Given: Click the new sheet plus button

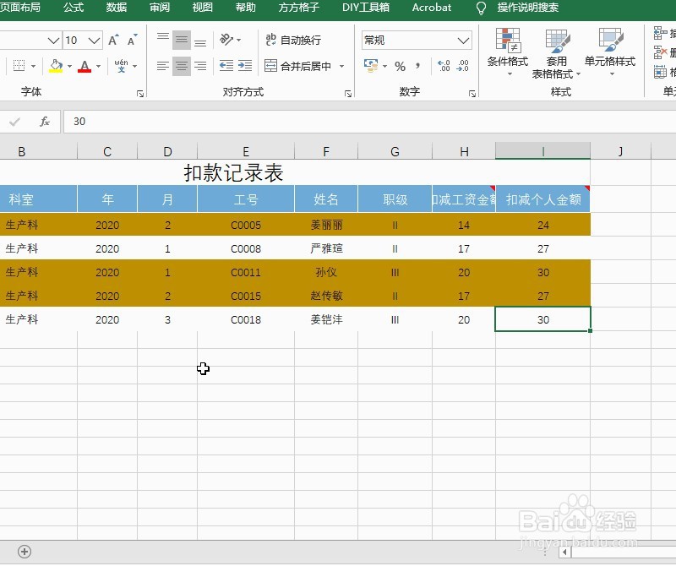Looking at the screenshot, I should [25, 551].
